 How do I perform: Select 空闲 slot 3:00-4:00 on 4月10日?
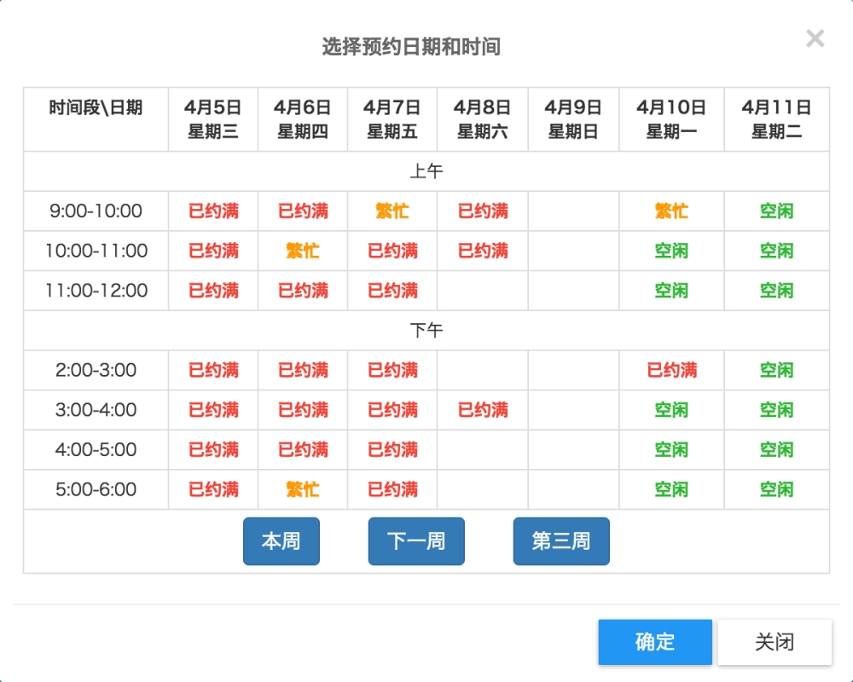pos(671,409)
